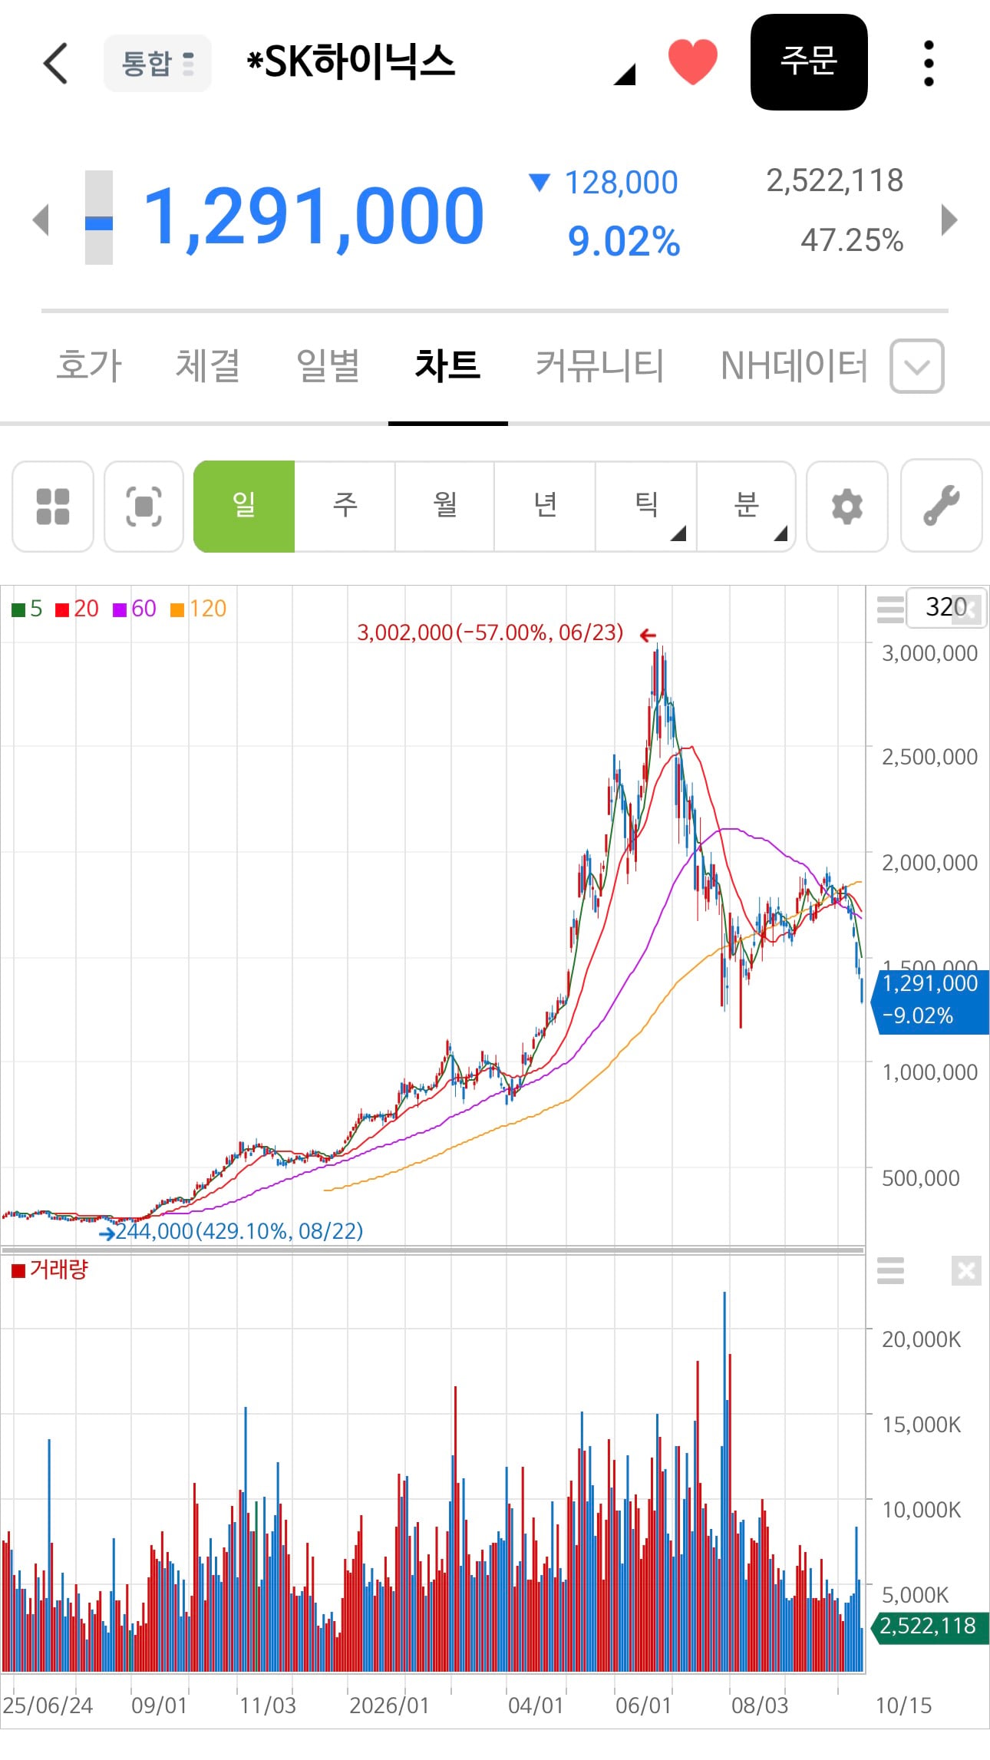990x1760 pixels.
Task: Tap the 주문 order button
Action: [x=809, y=61]
